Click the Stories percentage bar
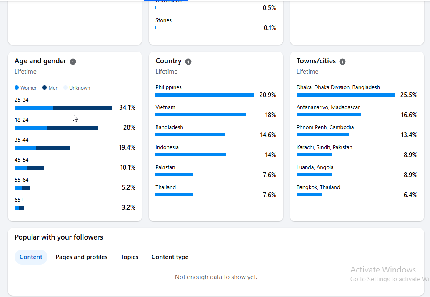 pos(156,27)
